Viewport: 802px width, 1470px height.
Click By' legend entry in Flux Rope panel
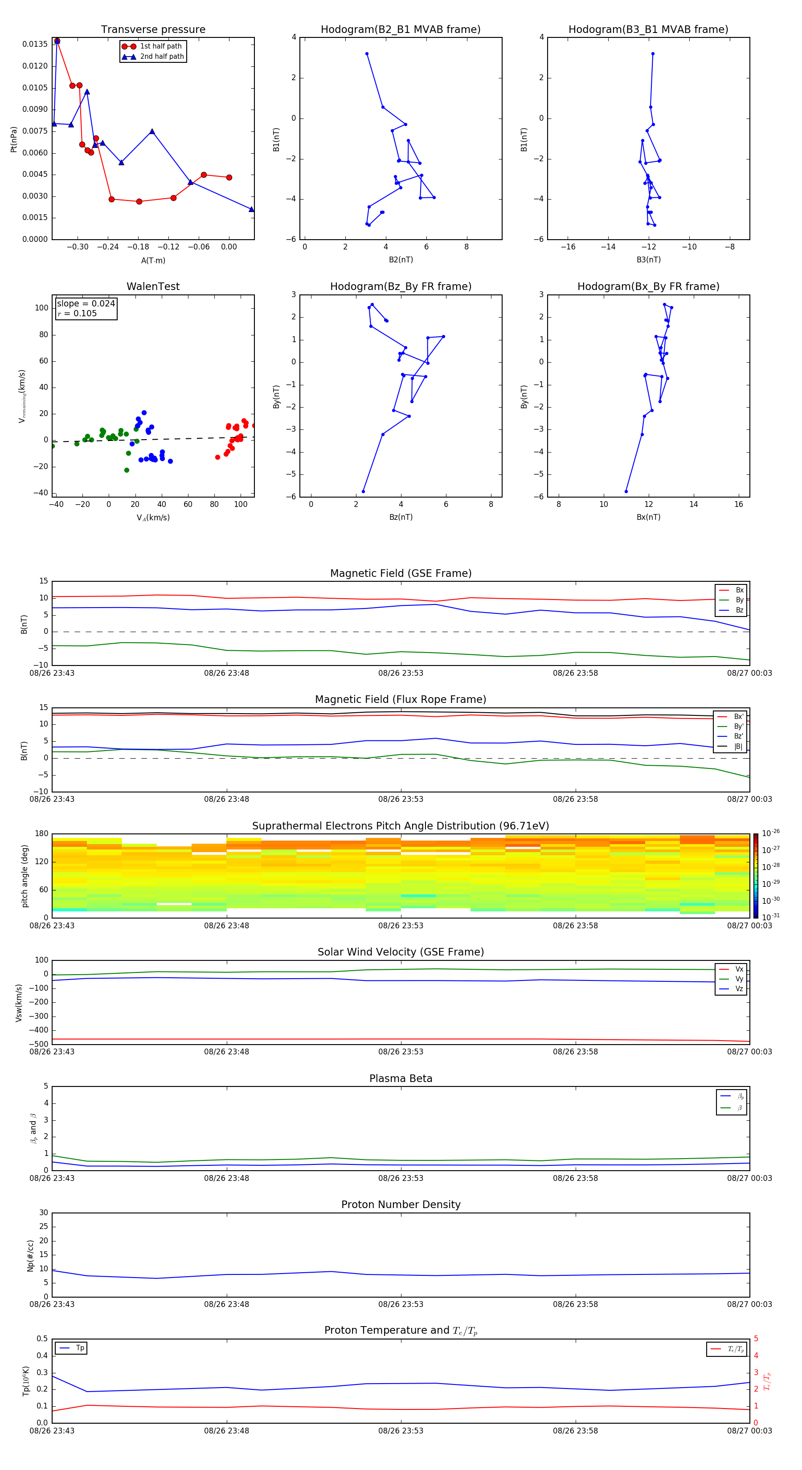click(731, 727)
